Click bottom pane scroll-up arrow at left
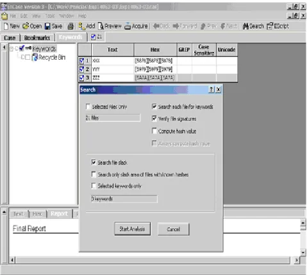This screenshot has height=275, width=307. pos(4,212)
